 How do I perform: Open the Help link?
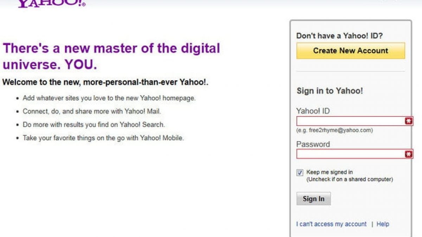coord(383,224)
